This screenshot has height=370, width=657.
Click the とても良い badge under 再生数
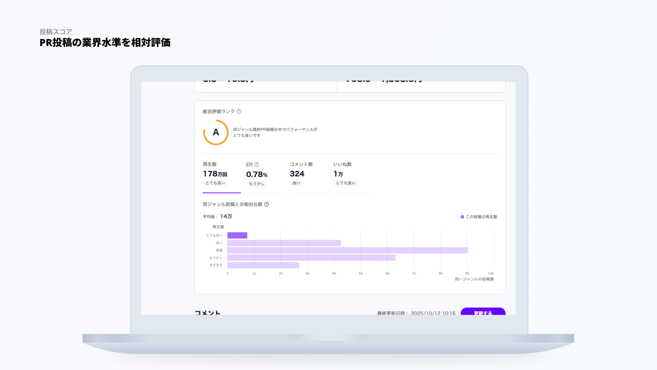click(216, 183)
